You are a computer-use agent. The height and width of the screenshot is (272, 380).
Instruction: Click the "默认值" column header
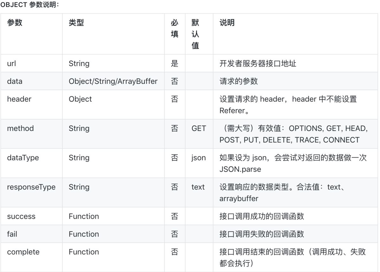tap(195, 34)
